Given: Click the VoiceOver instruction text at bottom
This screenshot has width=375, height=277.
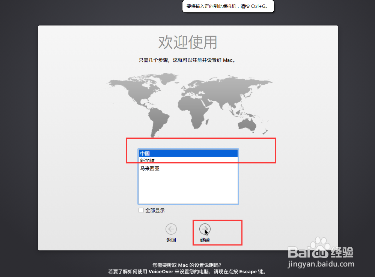Looking at the screenshot, I should 187,271.
